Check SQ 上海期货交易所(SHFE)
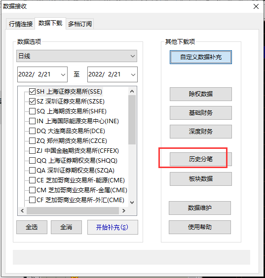Image resolution: width=265 pixels, height=278 pixels. click(x=32, y=111)
